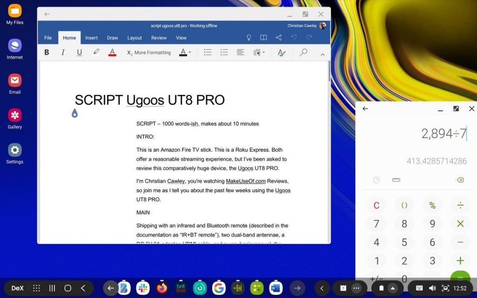Image resolution: width=477 pixels, height=298 pixels.
Task: Open the Find magnifier in Word
Action: 303,52
